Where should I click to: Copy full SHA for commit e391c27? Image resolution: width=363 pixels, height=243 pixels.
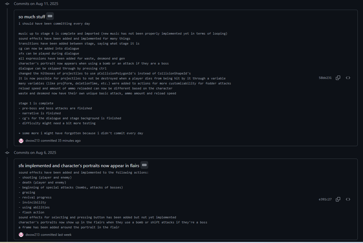point(338,200)
